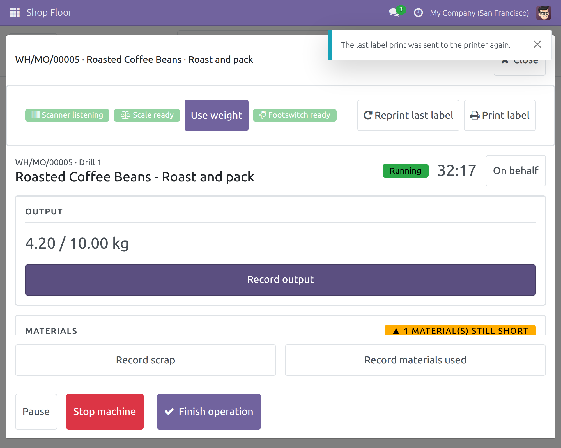
Task: Click the Footswitch ready status badge
Action: 295,115
